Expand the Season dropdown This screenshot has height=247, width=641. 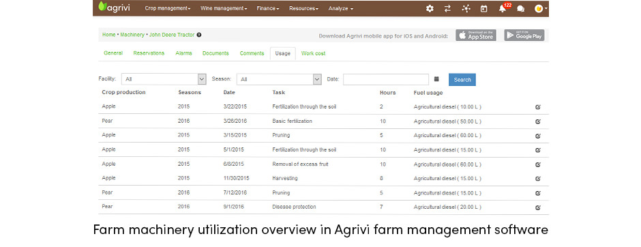point(279,79)
